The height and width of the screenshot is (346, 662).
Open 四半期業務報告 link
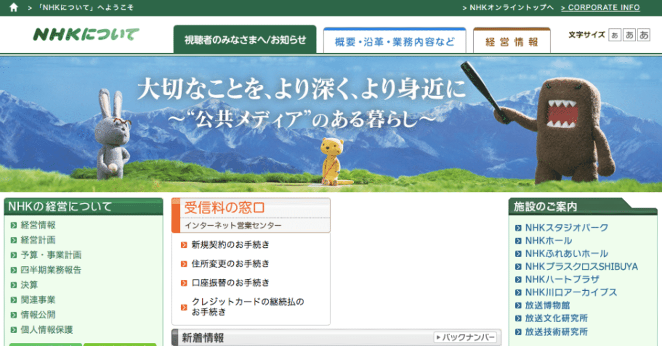coord(51,270)
